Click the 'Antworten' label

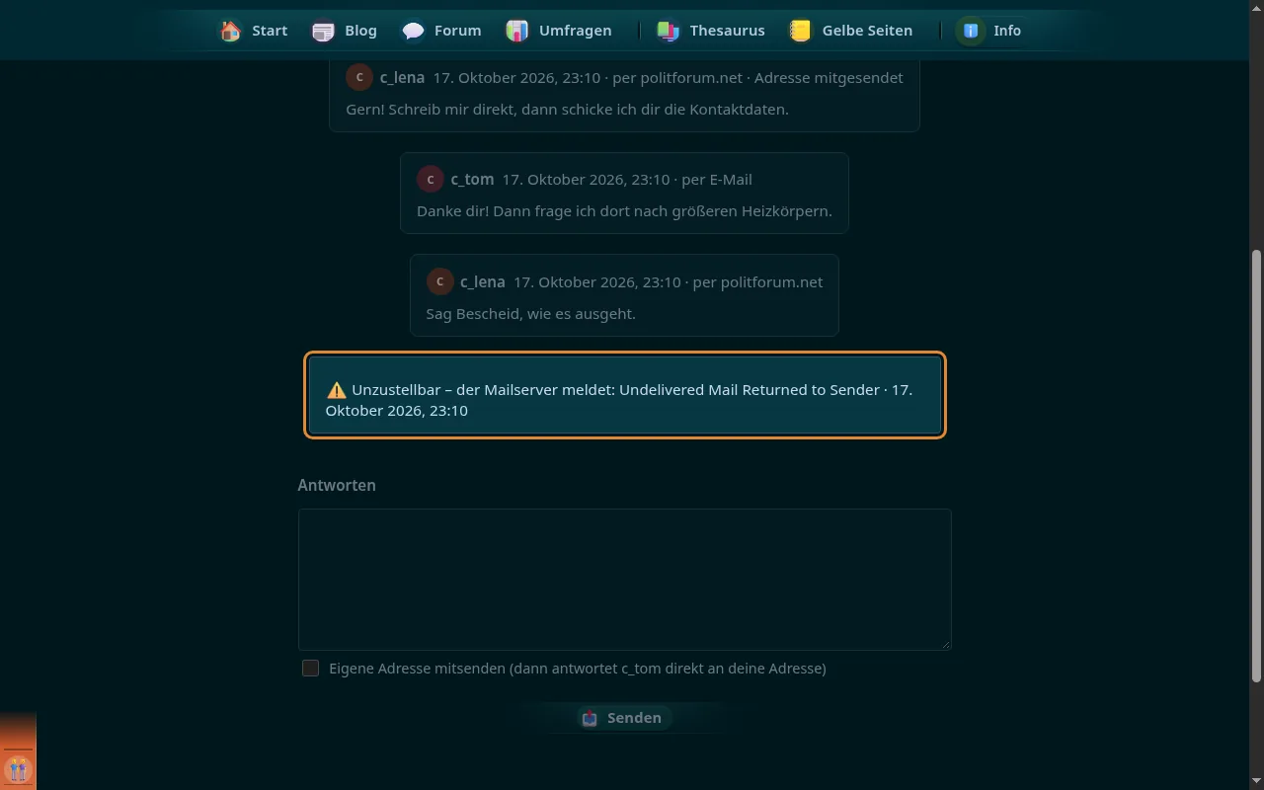pos(337,486)
